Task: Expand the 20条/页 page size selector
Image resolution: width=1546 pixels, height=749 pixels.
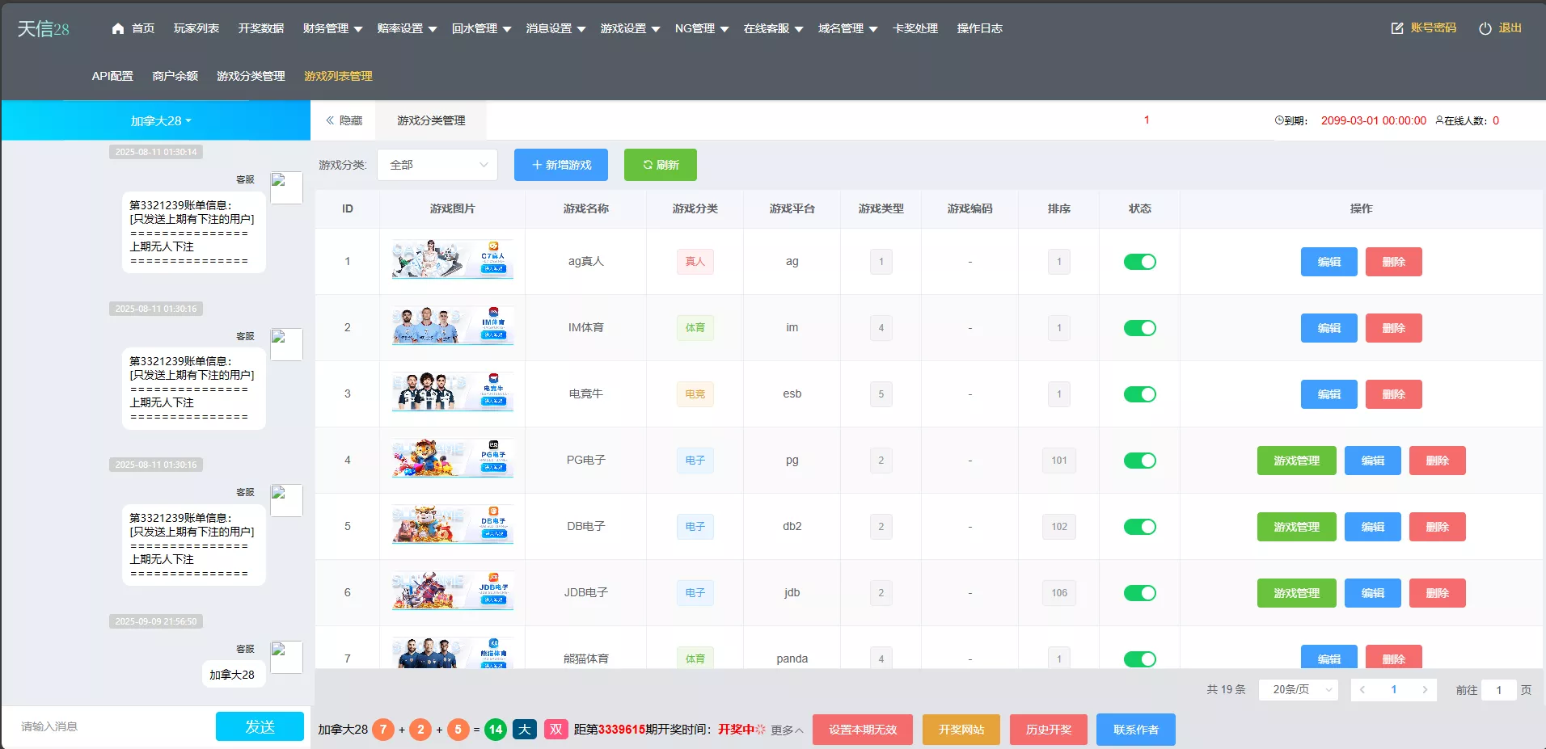Action: pos(1298,690)
